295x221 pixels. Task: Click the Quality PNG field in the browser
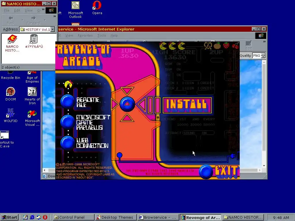[x=257, y=56]
